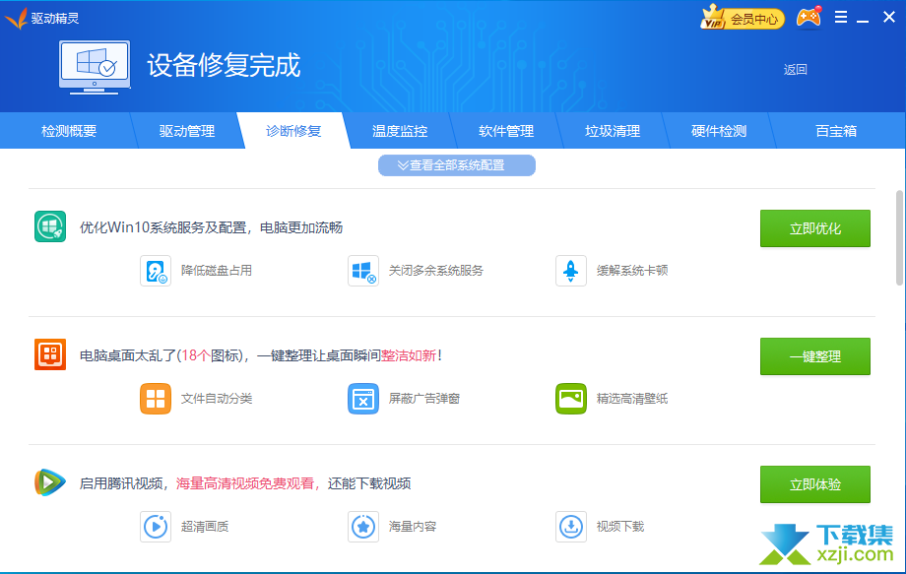Click the Win10 optimization green icon
The height and width of the screenshot is (574, 906).
point(50,226)
